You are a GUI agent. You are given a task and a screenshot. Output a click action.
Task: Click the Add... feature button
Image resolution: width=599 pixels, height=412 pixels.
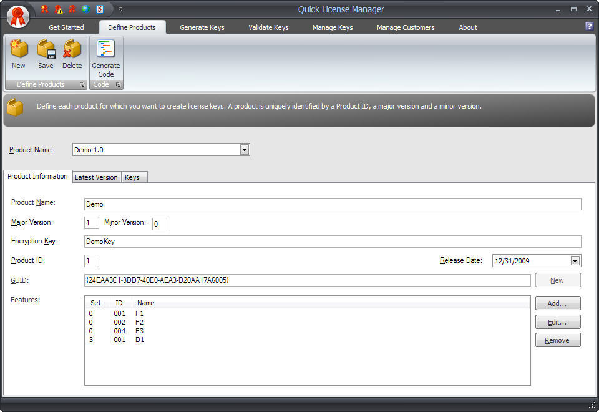click(x=558, y=303)
